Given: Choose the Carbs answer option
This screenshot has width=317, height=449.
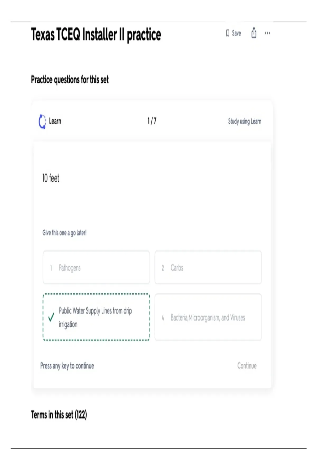Looking at the screenshot, I should (208, 268).
